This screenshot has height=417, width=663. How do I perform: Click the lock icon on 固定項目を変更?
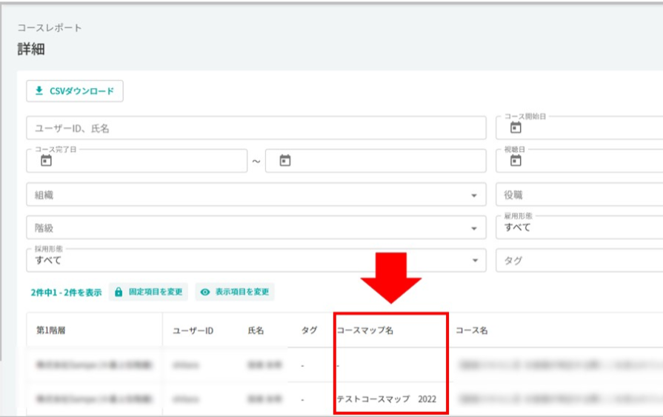119,292
